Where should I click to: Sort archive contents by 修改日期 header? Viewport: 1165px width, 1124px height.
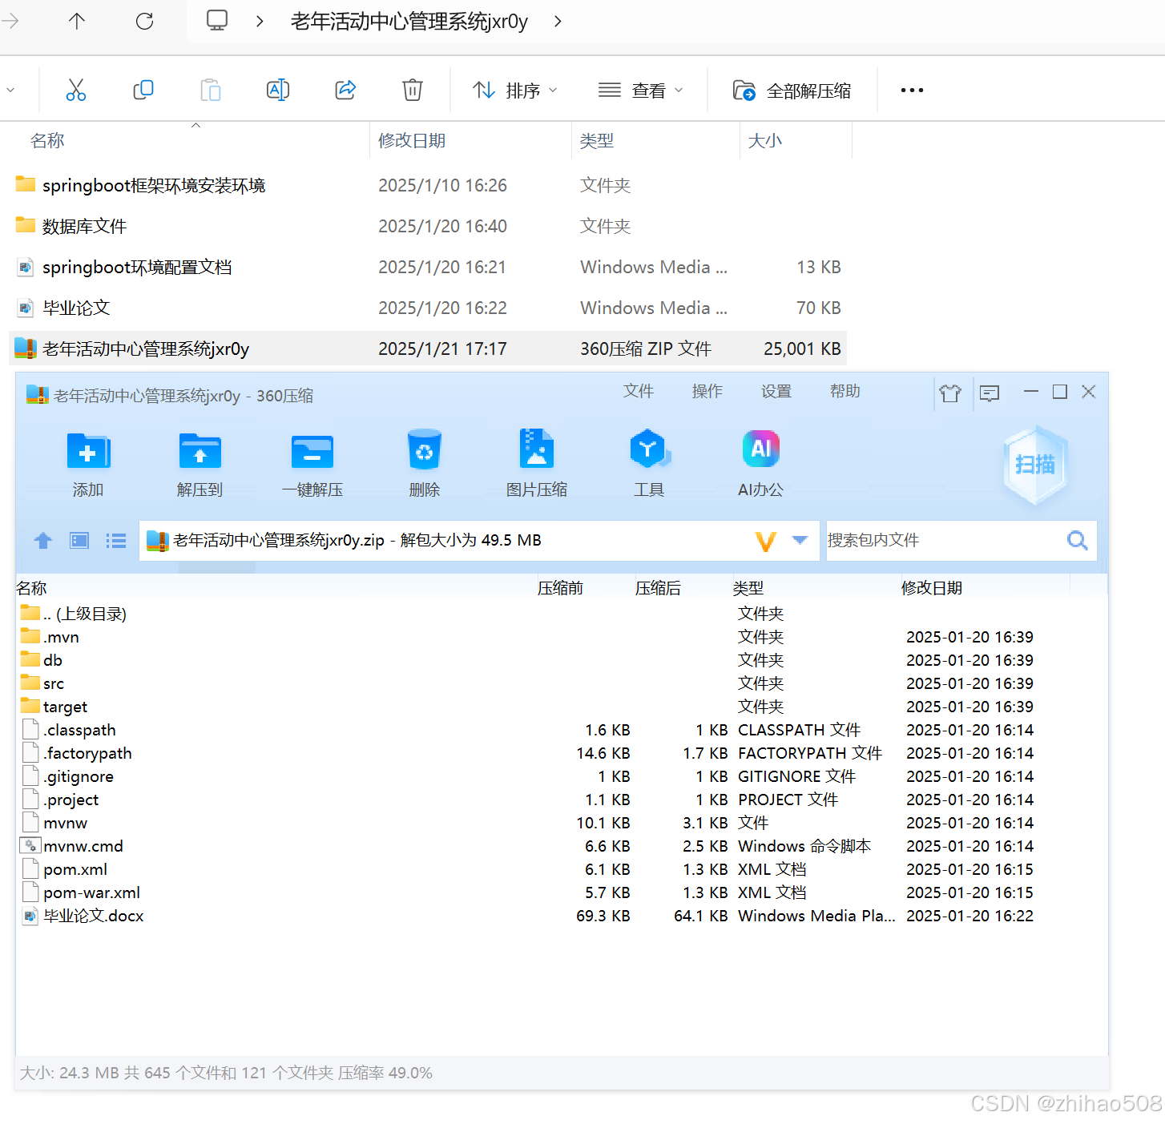point(932,588)
